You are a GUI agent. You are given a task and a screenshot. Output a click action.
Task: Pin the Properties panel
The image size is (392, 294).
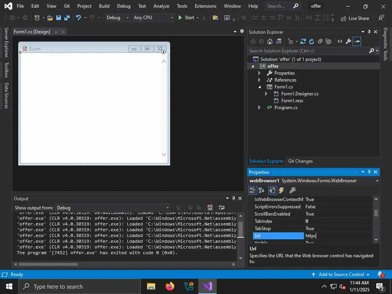[369, 172]
